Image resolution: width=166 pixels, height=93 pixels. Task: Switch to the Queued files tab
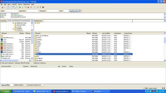pyautogui.click(x=6, y=85)
